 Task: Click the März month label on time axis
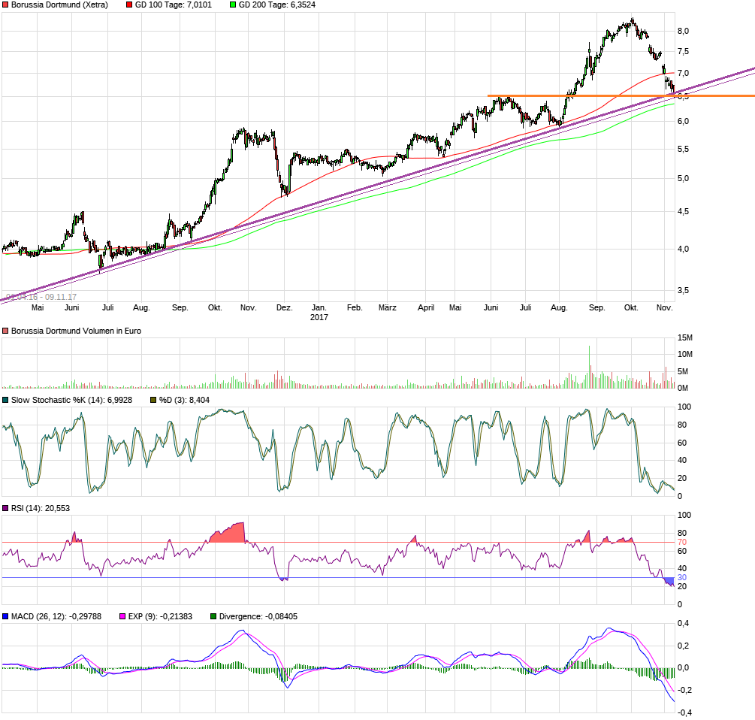(x=388, y=307)
